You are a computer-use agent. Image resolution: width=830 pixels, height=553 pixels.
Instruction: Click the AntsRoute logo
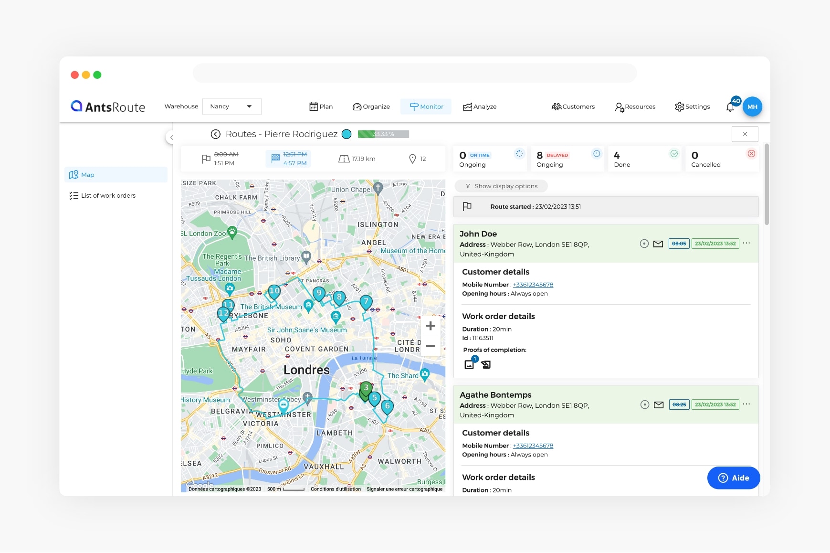pyautogui.click(x=108, y=106)
